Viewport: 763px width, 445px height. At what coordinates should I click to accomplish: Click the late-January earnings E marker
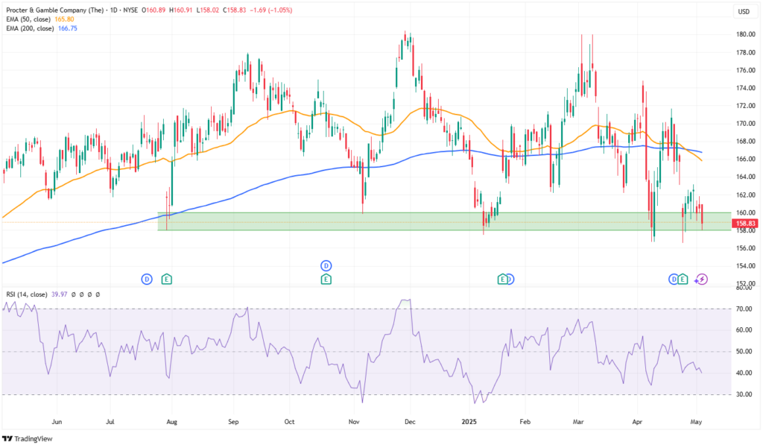point(502,279)
